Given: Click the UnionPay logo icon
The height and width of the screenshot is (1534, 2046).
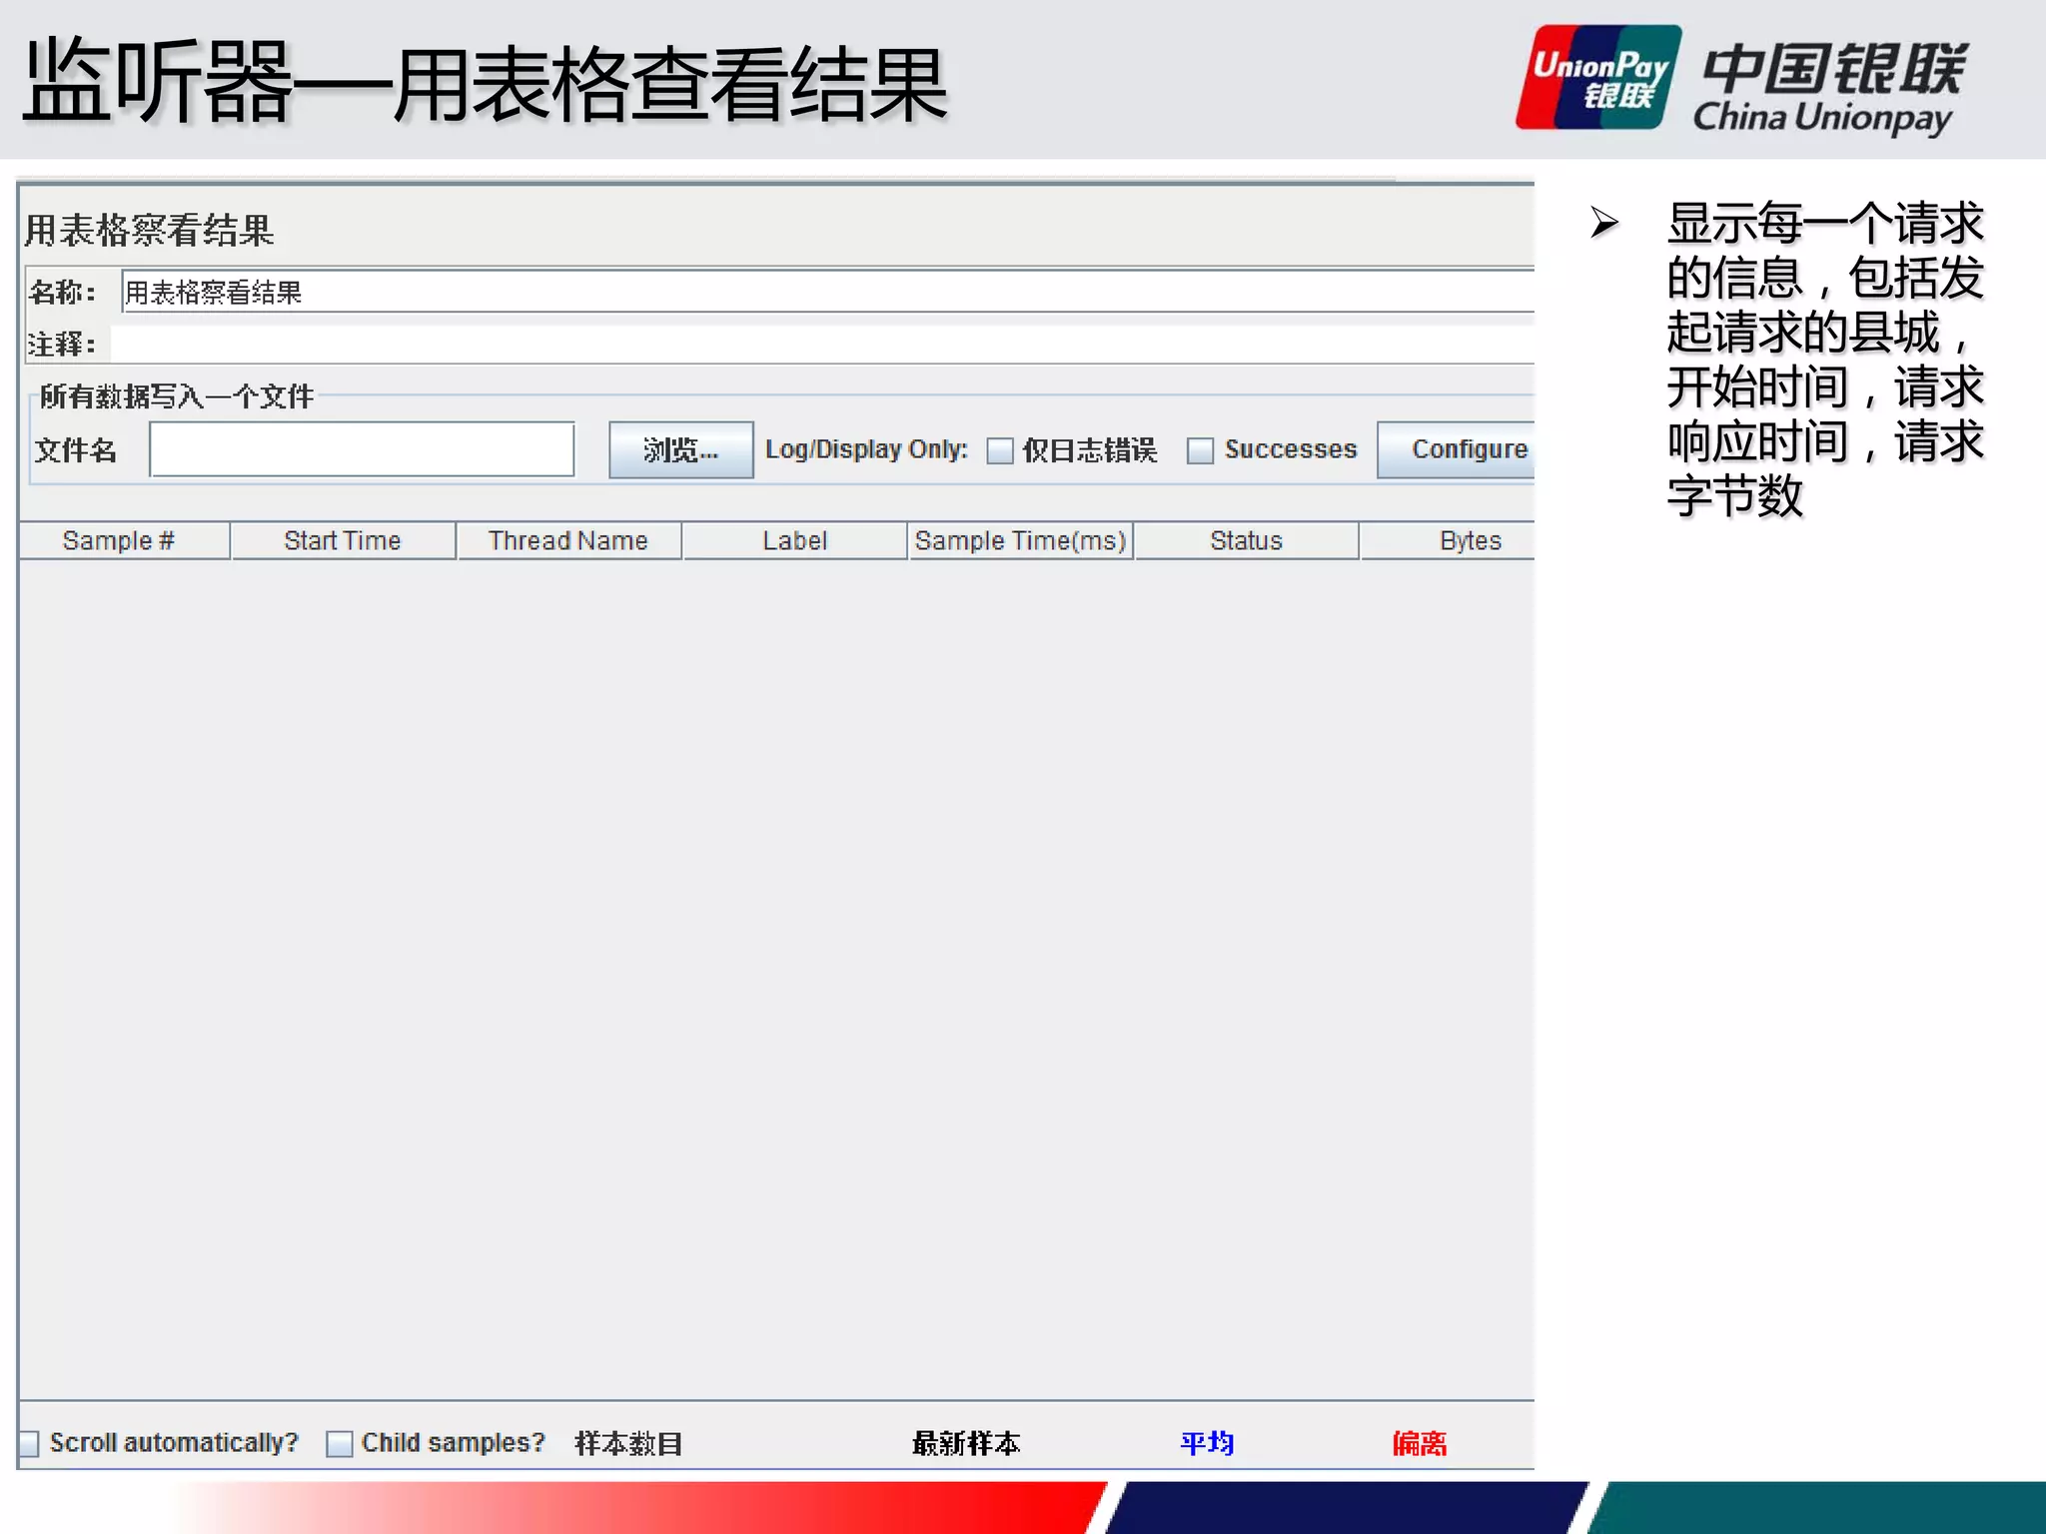Looking at the screenshot, I should click(x=1597, y=78).
